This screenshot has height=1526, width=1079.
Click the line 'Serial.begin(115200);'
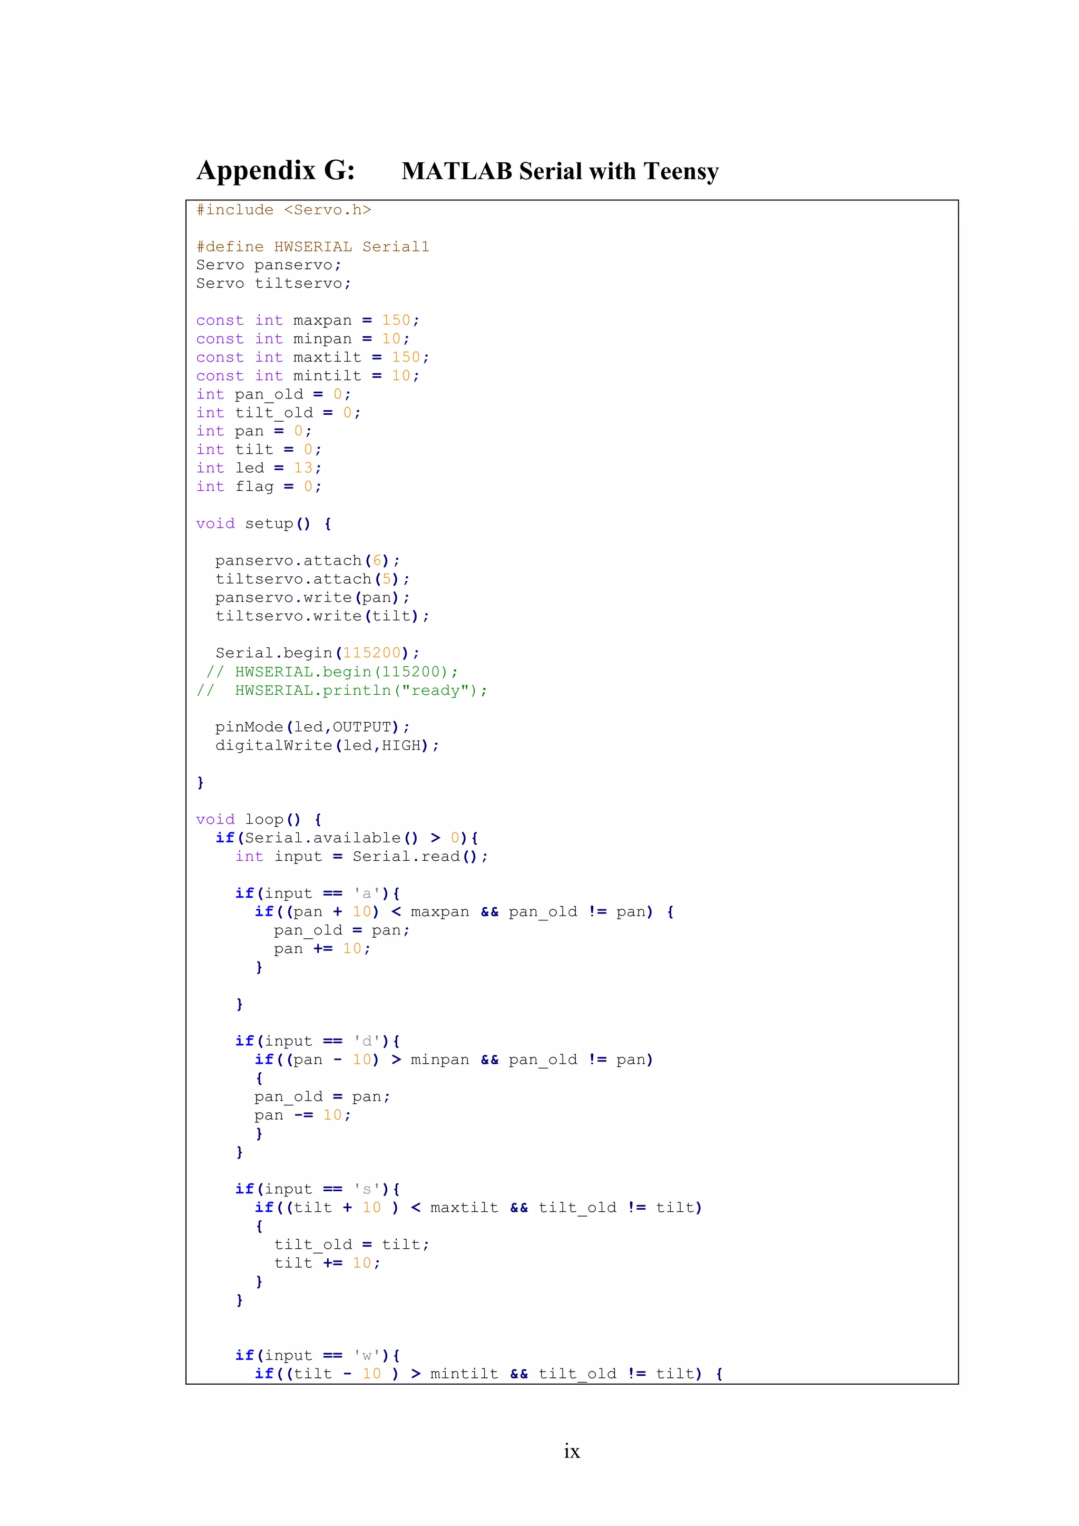318,653
